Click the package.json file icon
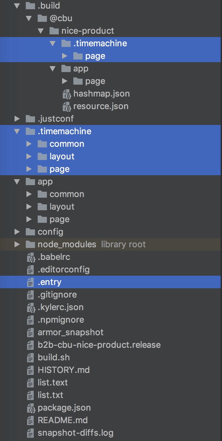 31,408
